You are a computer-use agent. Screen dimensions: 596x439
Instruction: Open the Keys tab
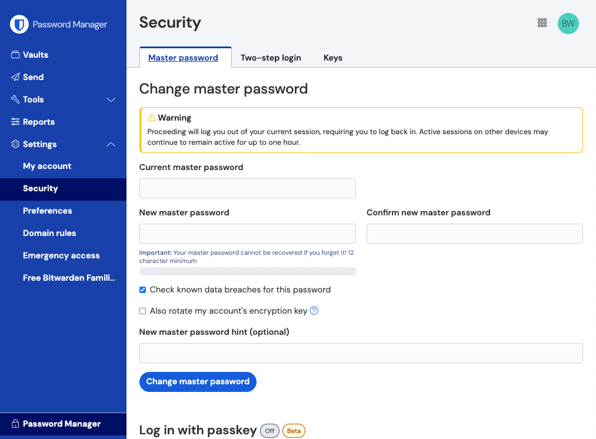[x=333, y=58]
